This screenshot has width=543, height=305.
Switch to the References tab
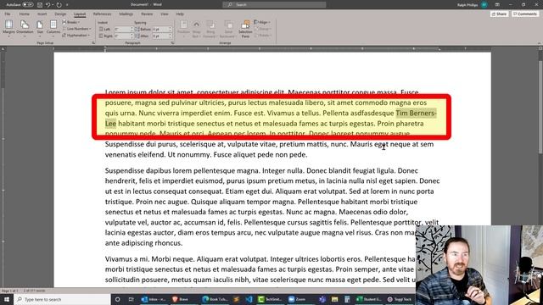102,14
